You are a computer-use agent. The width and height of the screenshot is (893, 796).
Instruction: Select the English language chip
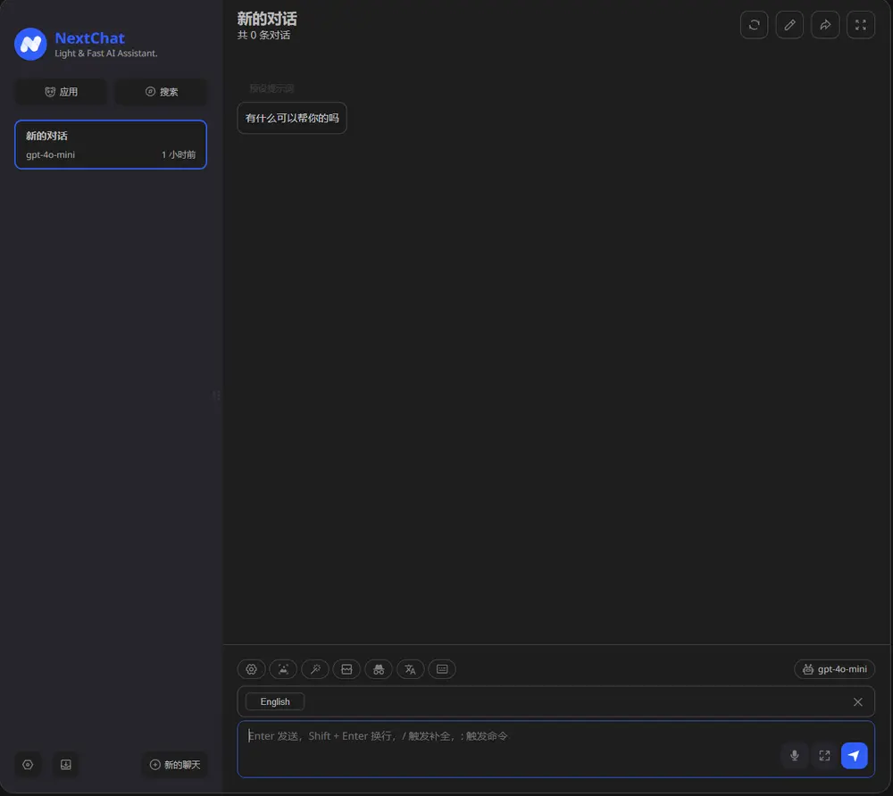tap(275, 701)
